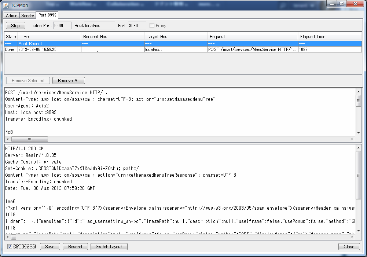Click the response pane horizontal scrollbar thumb
Screen dimensions: 367x257
pos(14,237)
